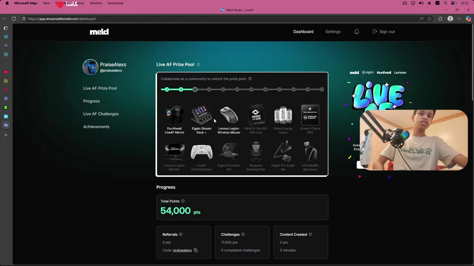The height and width of the screenshot is (266, 474).
Task: Click the Total Points info icon
Action: (183, 201)
